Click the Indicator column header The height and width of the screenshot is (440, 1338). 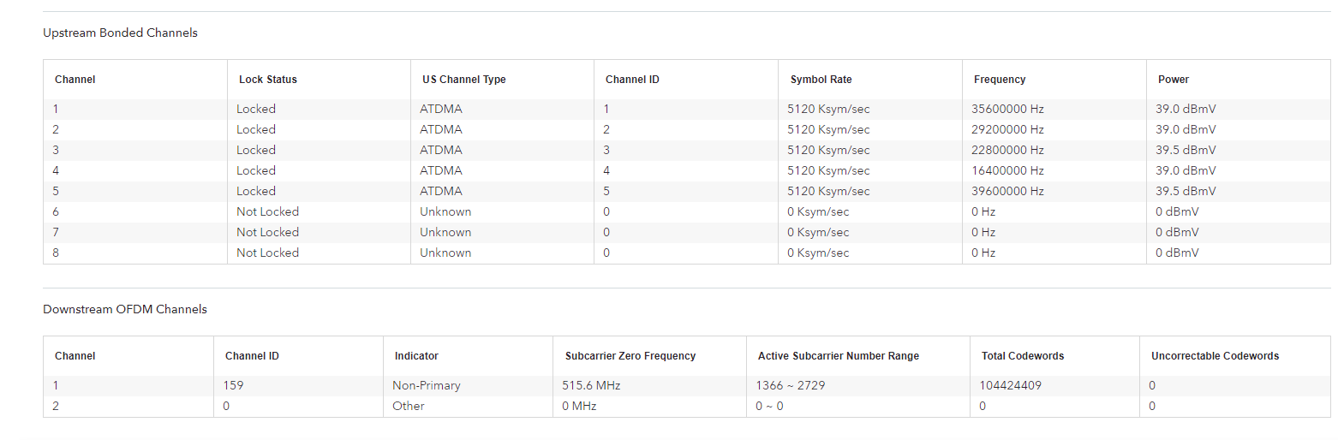pos(416,356)
